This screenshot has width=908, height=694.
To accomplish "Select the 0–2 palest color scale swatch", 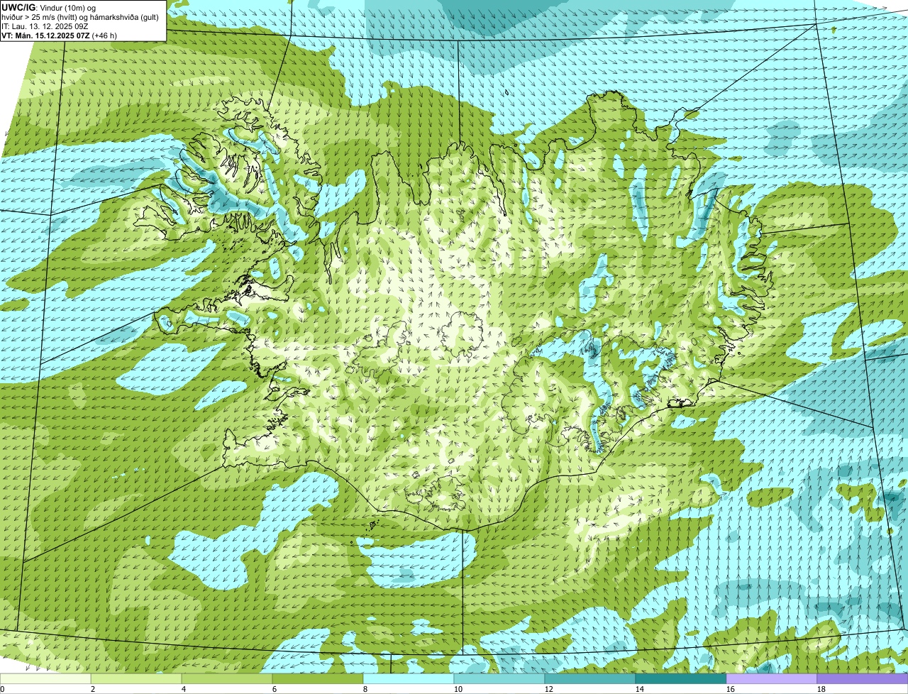I will coord(45,678).
